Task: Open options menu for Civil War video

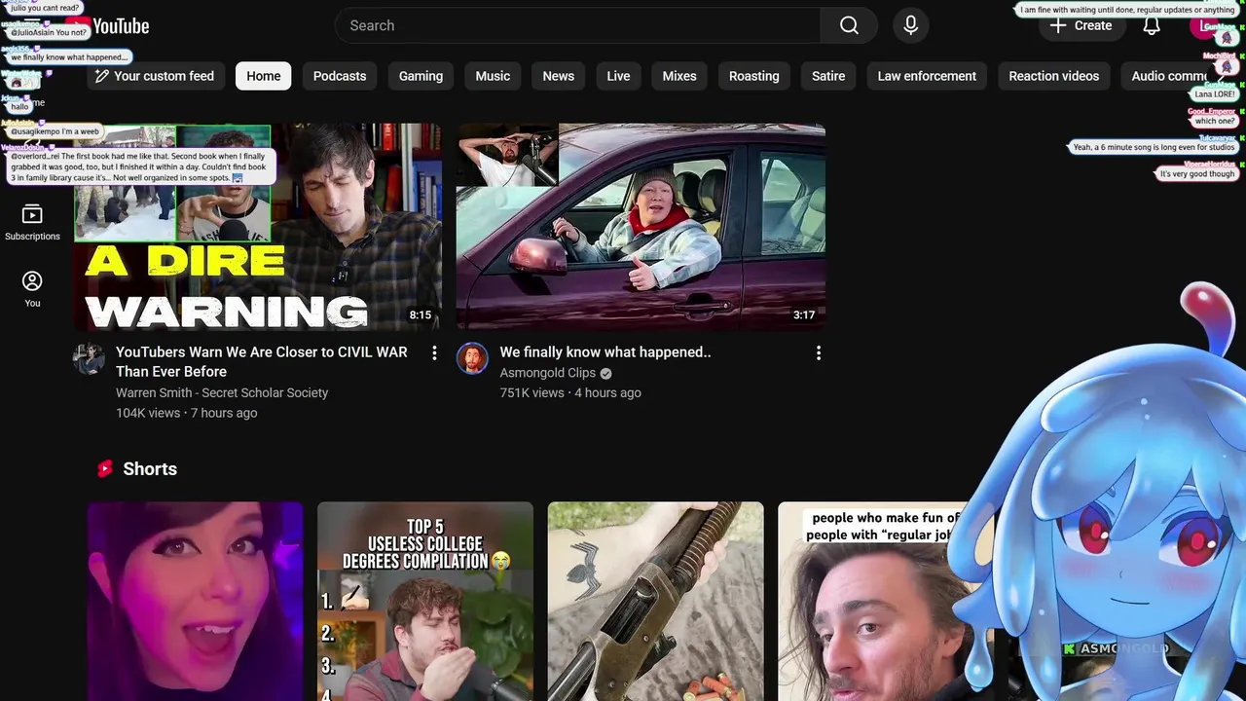Action: [434, 352]
